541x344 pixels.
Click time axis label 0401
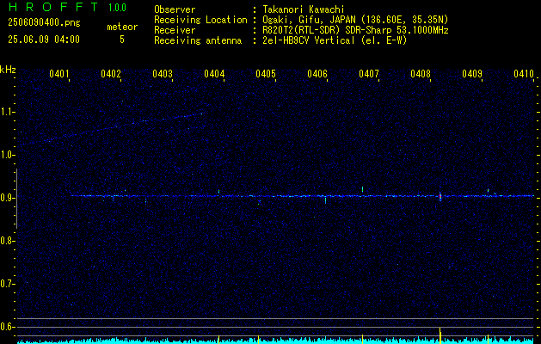click(59, 73)
